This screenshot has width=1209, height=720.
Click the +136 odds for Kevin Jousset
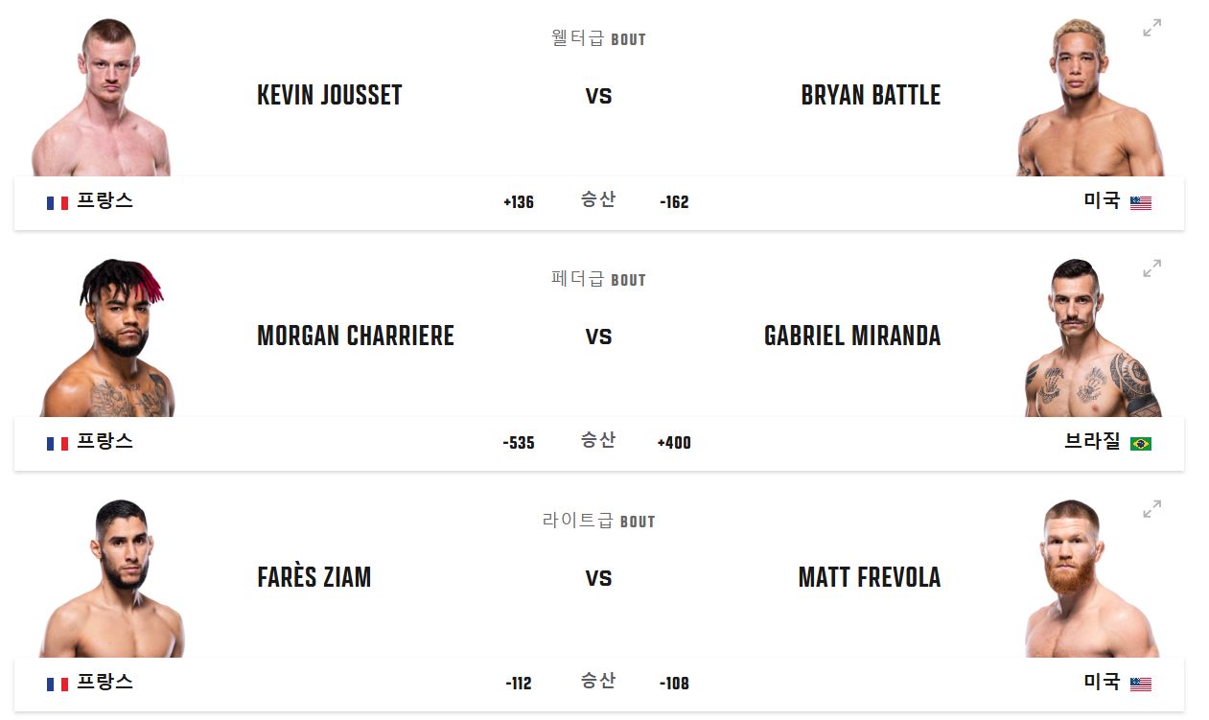tap(521, 202)
